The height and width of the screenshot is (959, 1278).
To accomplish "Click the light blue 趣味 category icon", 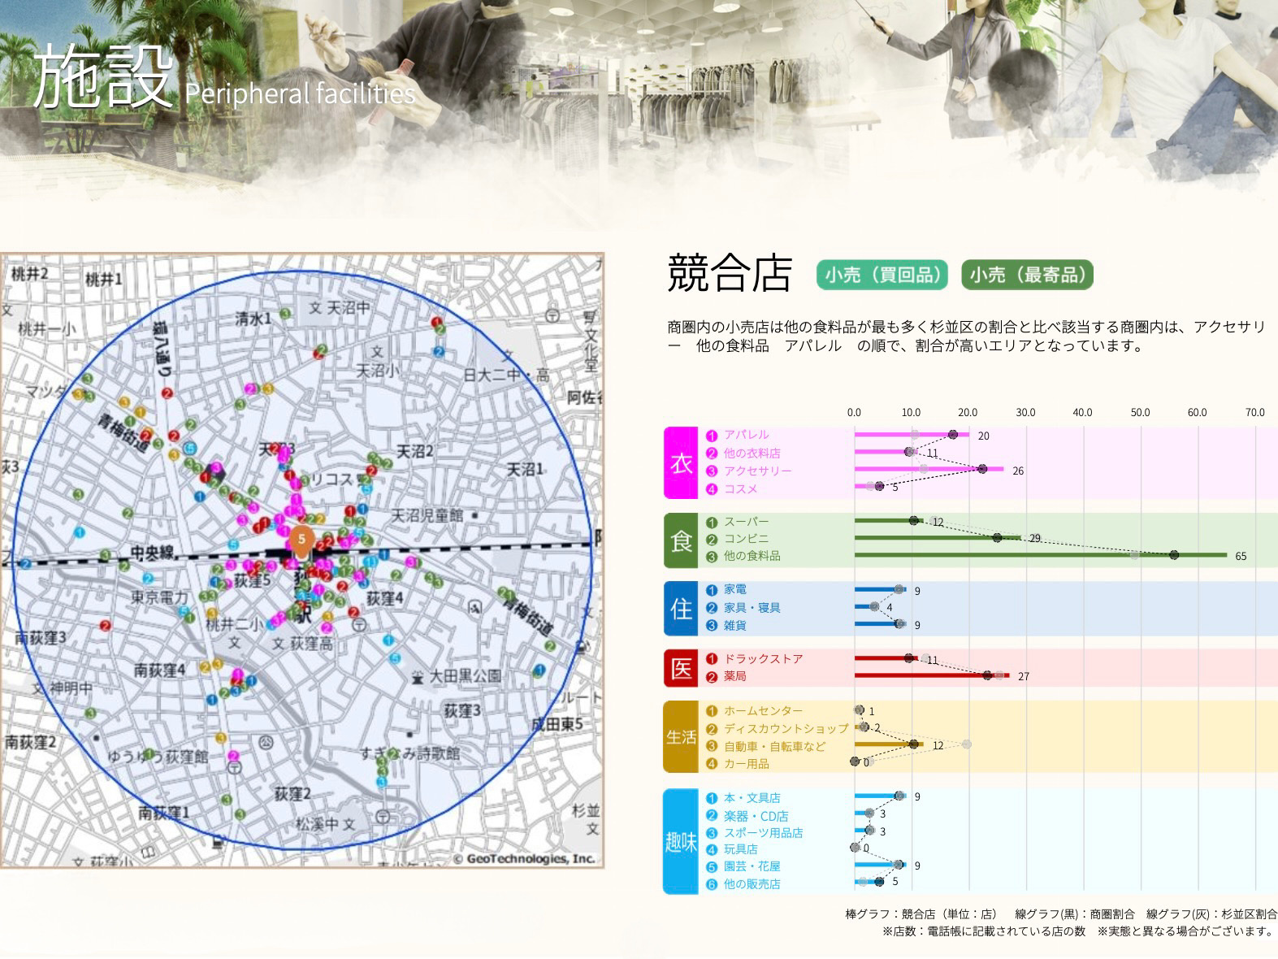I will click(681, 841).
